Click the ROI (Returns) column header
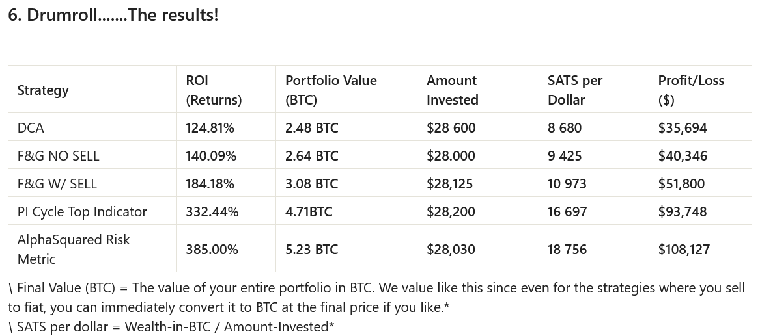Screen dimensions: 760x336 [214, 90]
